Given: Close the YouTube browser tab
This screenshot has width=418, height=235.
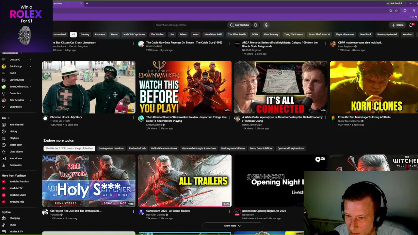Looking at the screenshot, I should (81, 3).
